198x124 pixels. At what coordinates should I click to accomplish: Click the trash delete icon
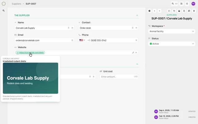194,11
